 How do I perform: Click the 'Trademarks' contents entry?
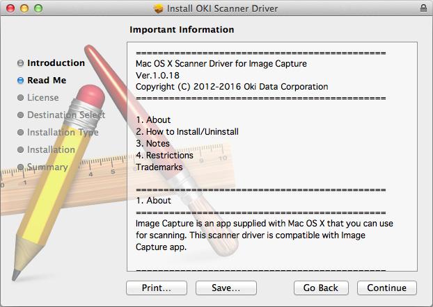tap(159, 167)
